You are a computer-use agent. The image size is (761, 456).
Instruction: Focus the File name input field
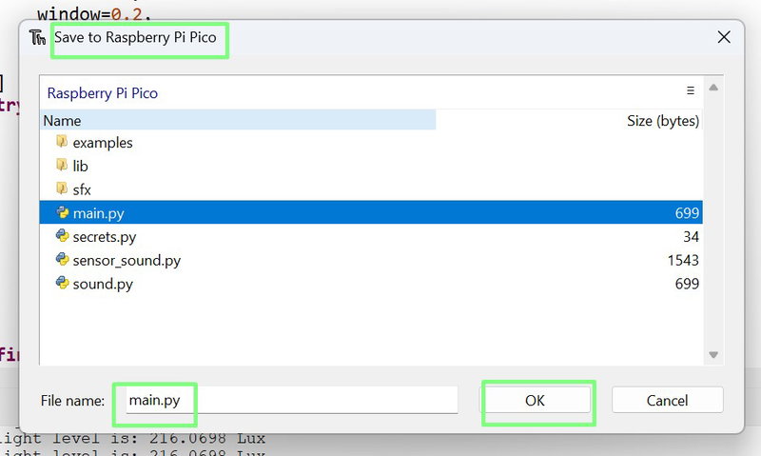coord(292,400)
